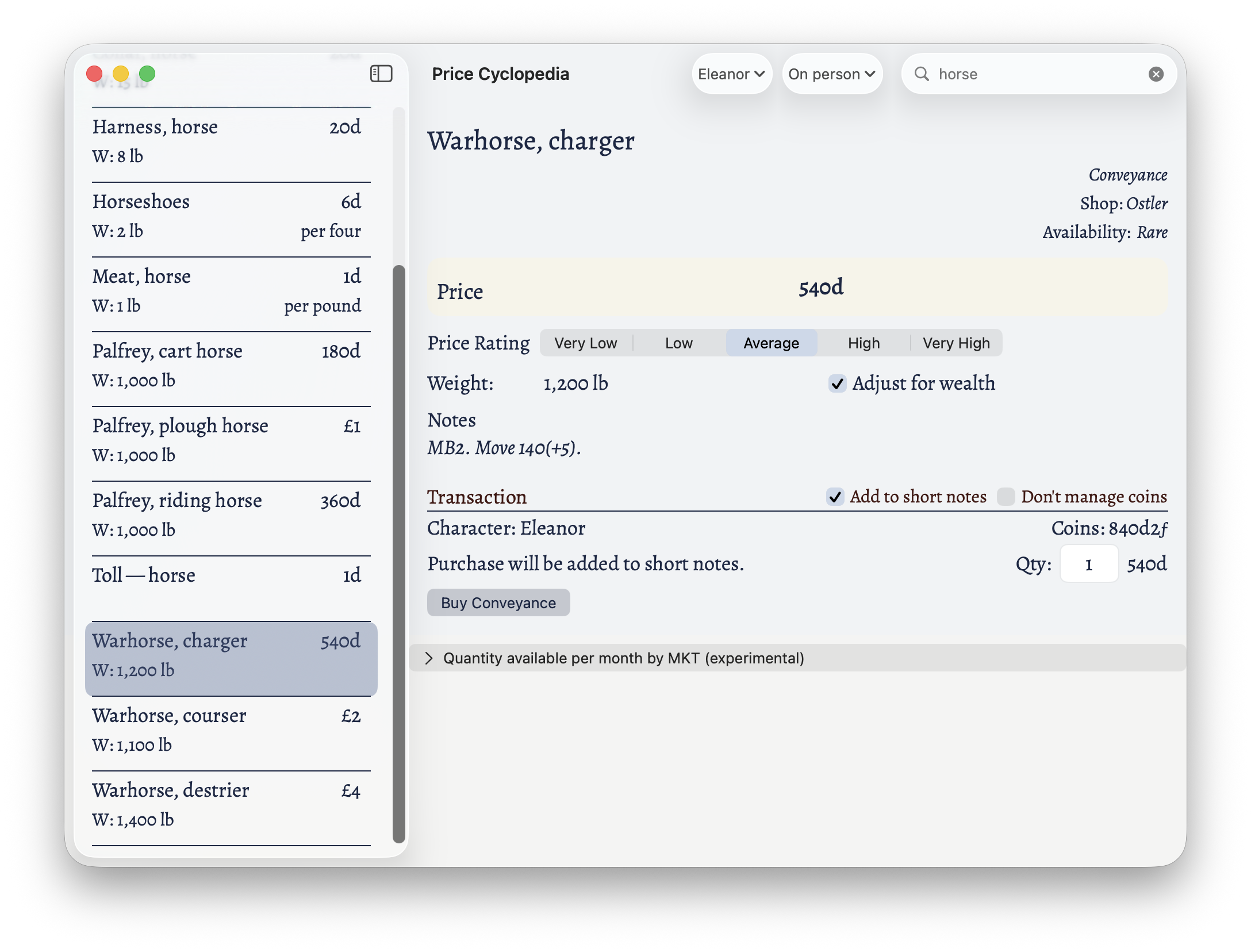Image resolution: width=1251 pixels, height=952 pixels.
Task: Click the Buy Conveyance button
Action: [x=498, y=603]
